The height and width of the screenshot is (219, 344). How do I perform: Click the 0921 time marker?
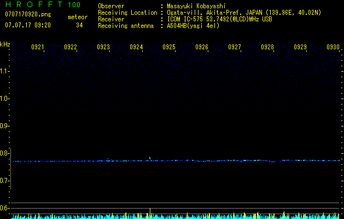[x=38, y=47]
